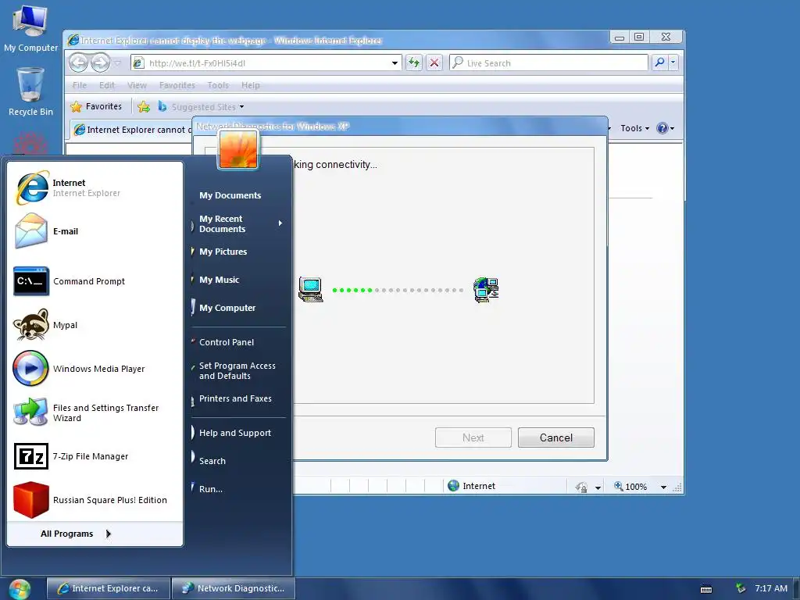
Task: Open the Favorites menu in menu bar
Action: tap(177, 85)
